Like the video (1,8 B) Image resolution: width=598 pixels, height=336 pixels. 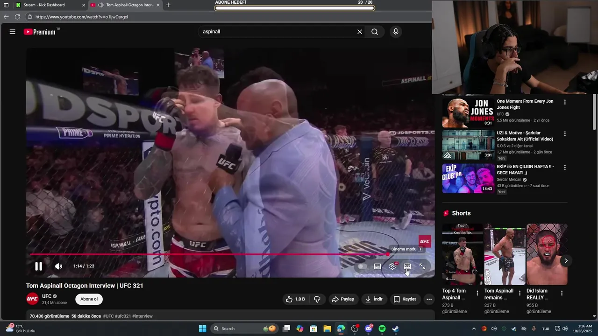pyautogui.click(x=295, y=299)
